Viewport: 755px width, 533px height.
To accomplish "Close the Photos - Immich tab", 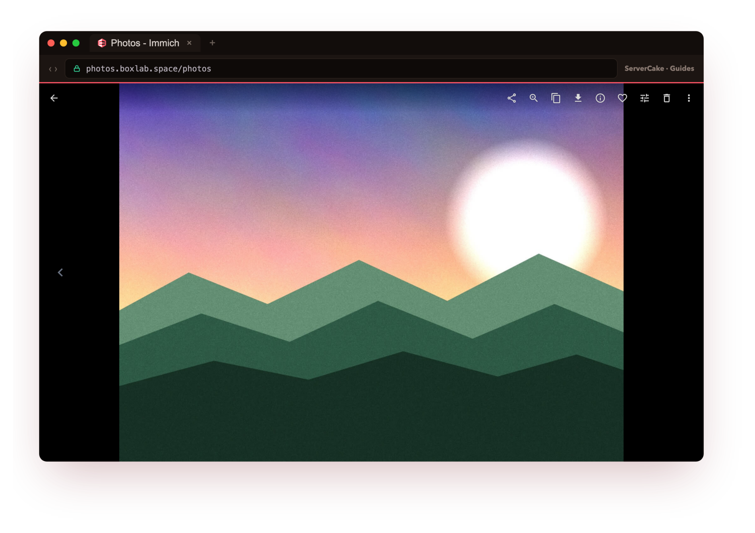I will point(190,43).
